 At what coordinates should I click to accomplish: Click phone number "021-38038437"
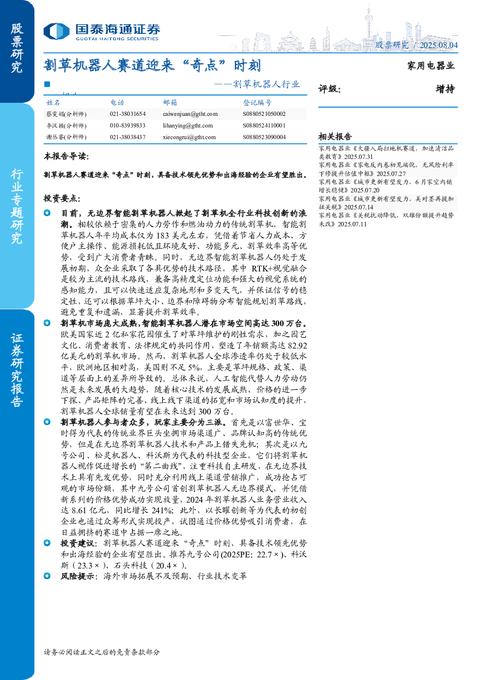coord(128,137)
